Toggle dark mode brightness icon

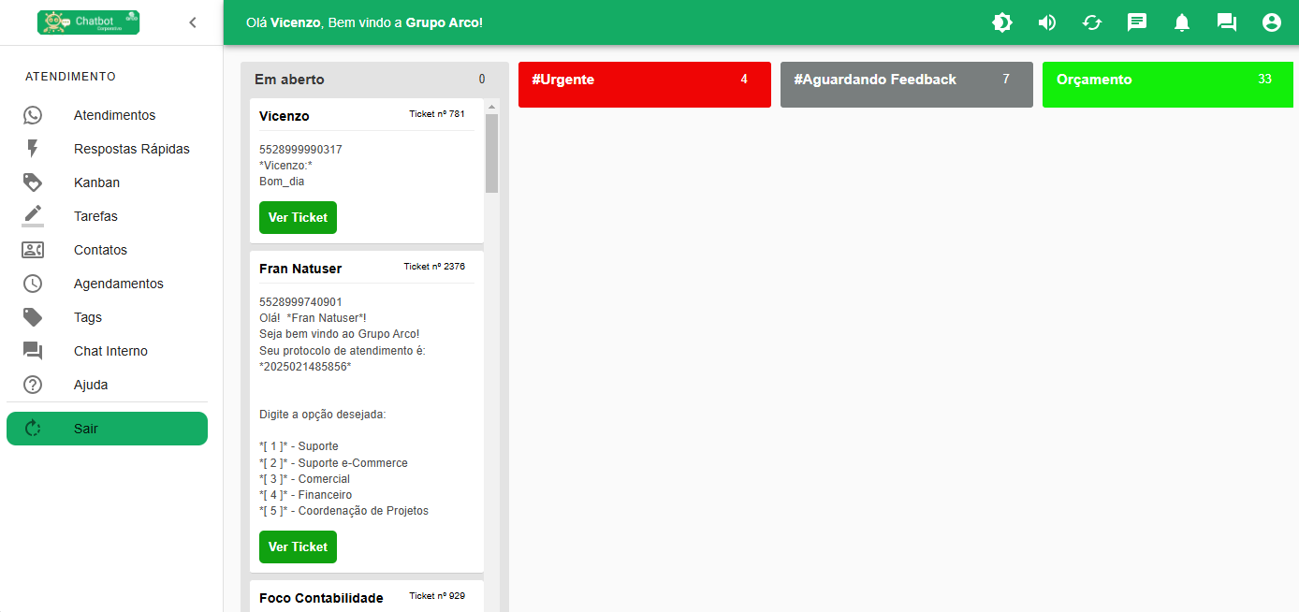click(1002, 22)
